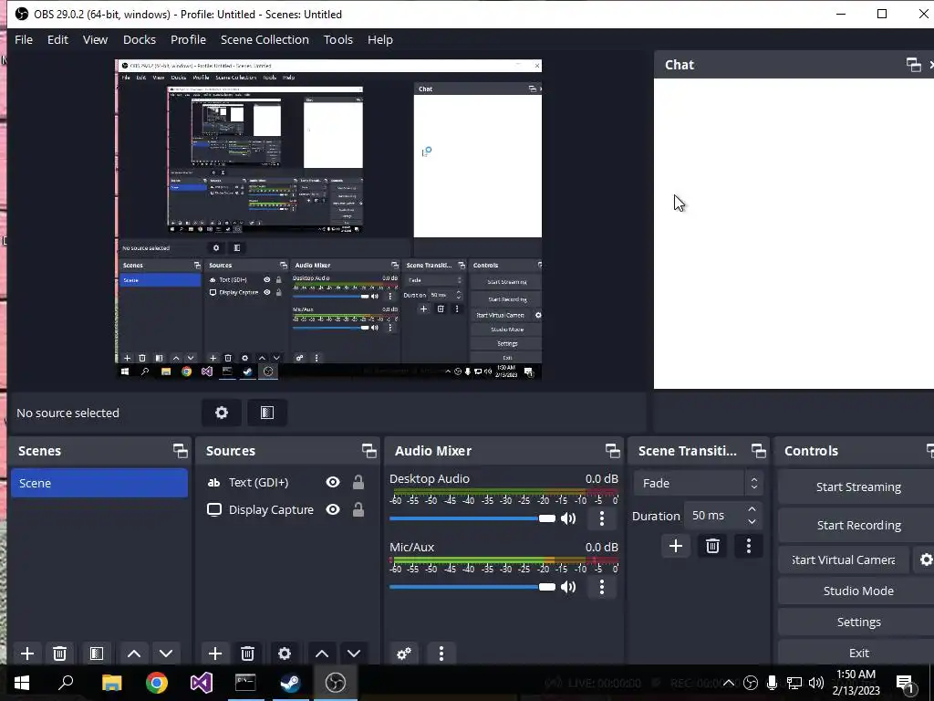The height and width of the screenshot is (701, 934).
Task: Open advanced audio properties gears icon
Action: point(404,654)
